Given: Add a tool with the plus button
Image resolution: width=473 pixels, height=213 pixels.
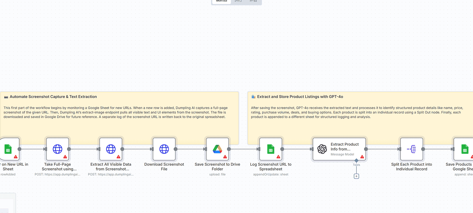Looking at the screenshot, I should point(356,176).
